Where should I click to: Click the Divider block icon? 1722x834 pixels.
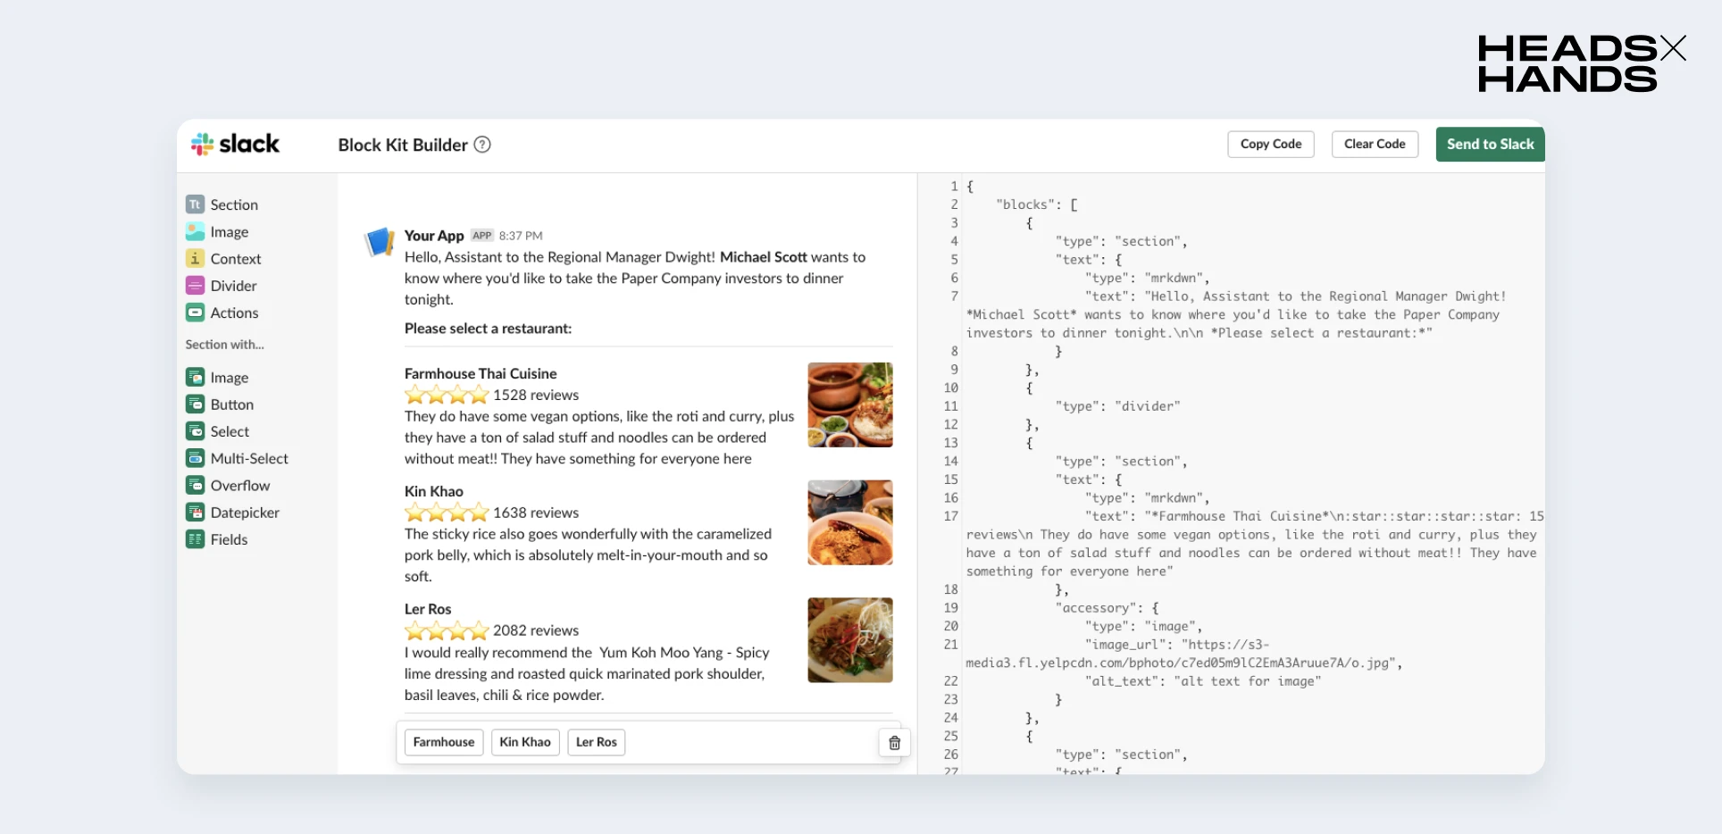(x=195, y=286)
